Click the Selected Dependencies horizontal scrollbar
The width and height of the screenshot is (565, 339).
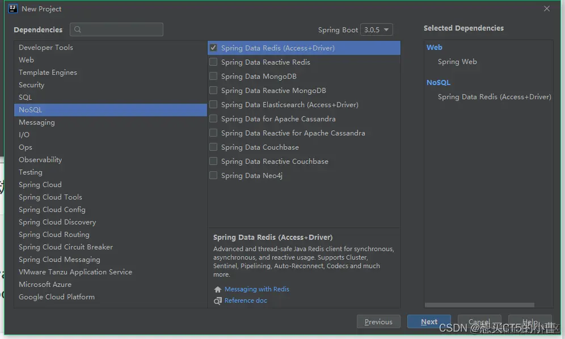tap(479, 305)
